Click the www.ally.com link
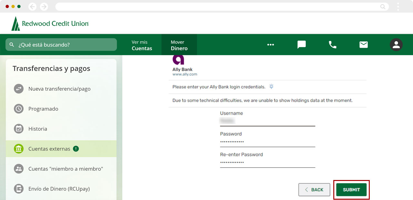Image resolution: width=413 pixels, height=200 pixels. click(185, 74)
